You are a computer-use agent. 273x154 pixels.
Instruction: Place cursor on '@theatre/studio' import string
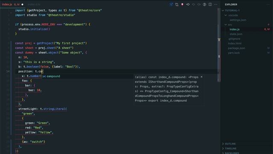(61, 15)
